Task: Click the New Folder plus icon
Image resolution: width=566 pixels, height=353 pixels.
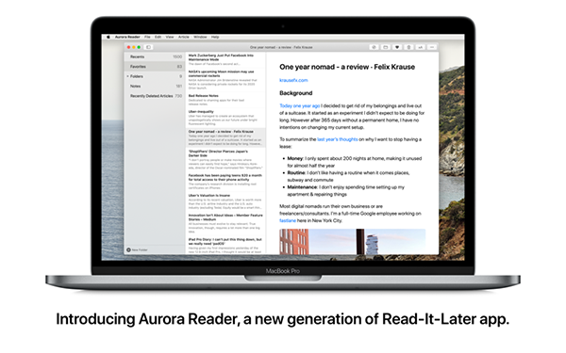Action: coord(128,249)
